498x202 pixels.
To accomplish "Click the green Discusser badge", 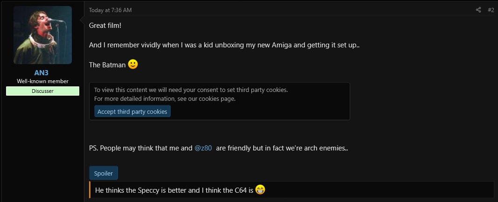I will coord(42,91).
